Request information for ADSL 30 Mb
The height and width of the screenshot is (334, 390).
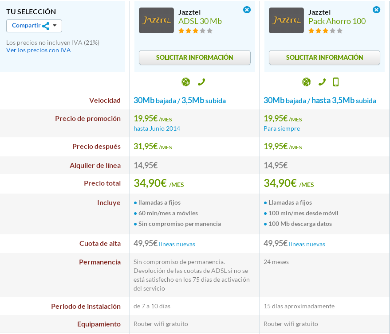[195, 58]
